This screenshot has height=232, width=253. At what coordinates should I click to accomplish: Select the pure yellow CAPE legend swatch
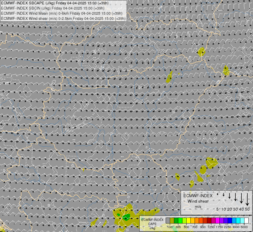pos(189,220)
